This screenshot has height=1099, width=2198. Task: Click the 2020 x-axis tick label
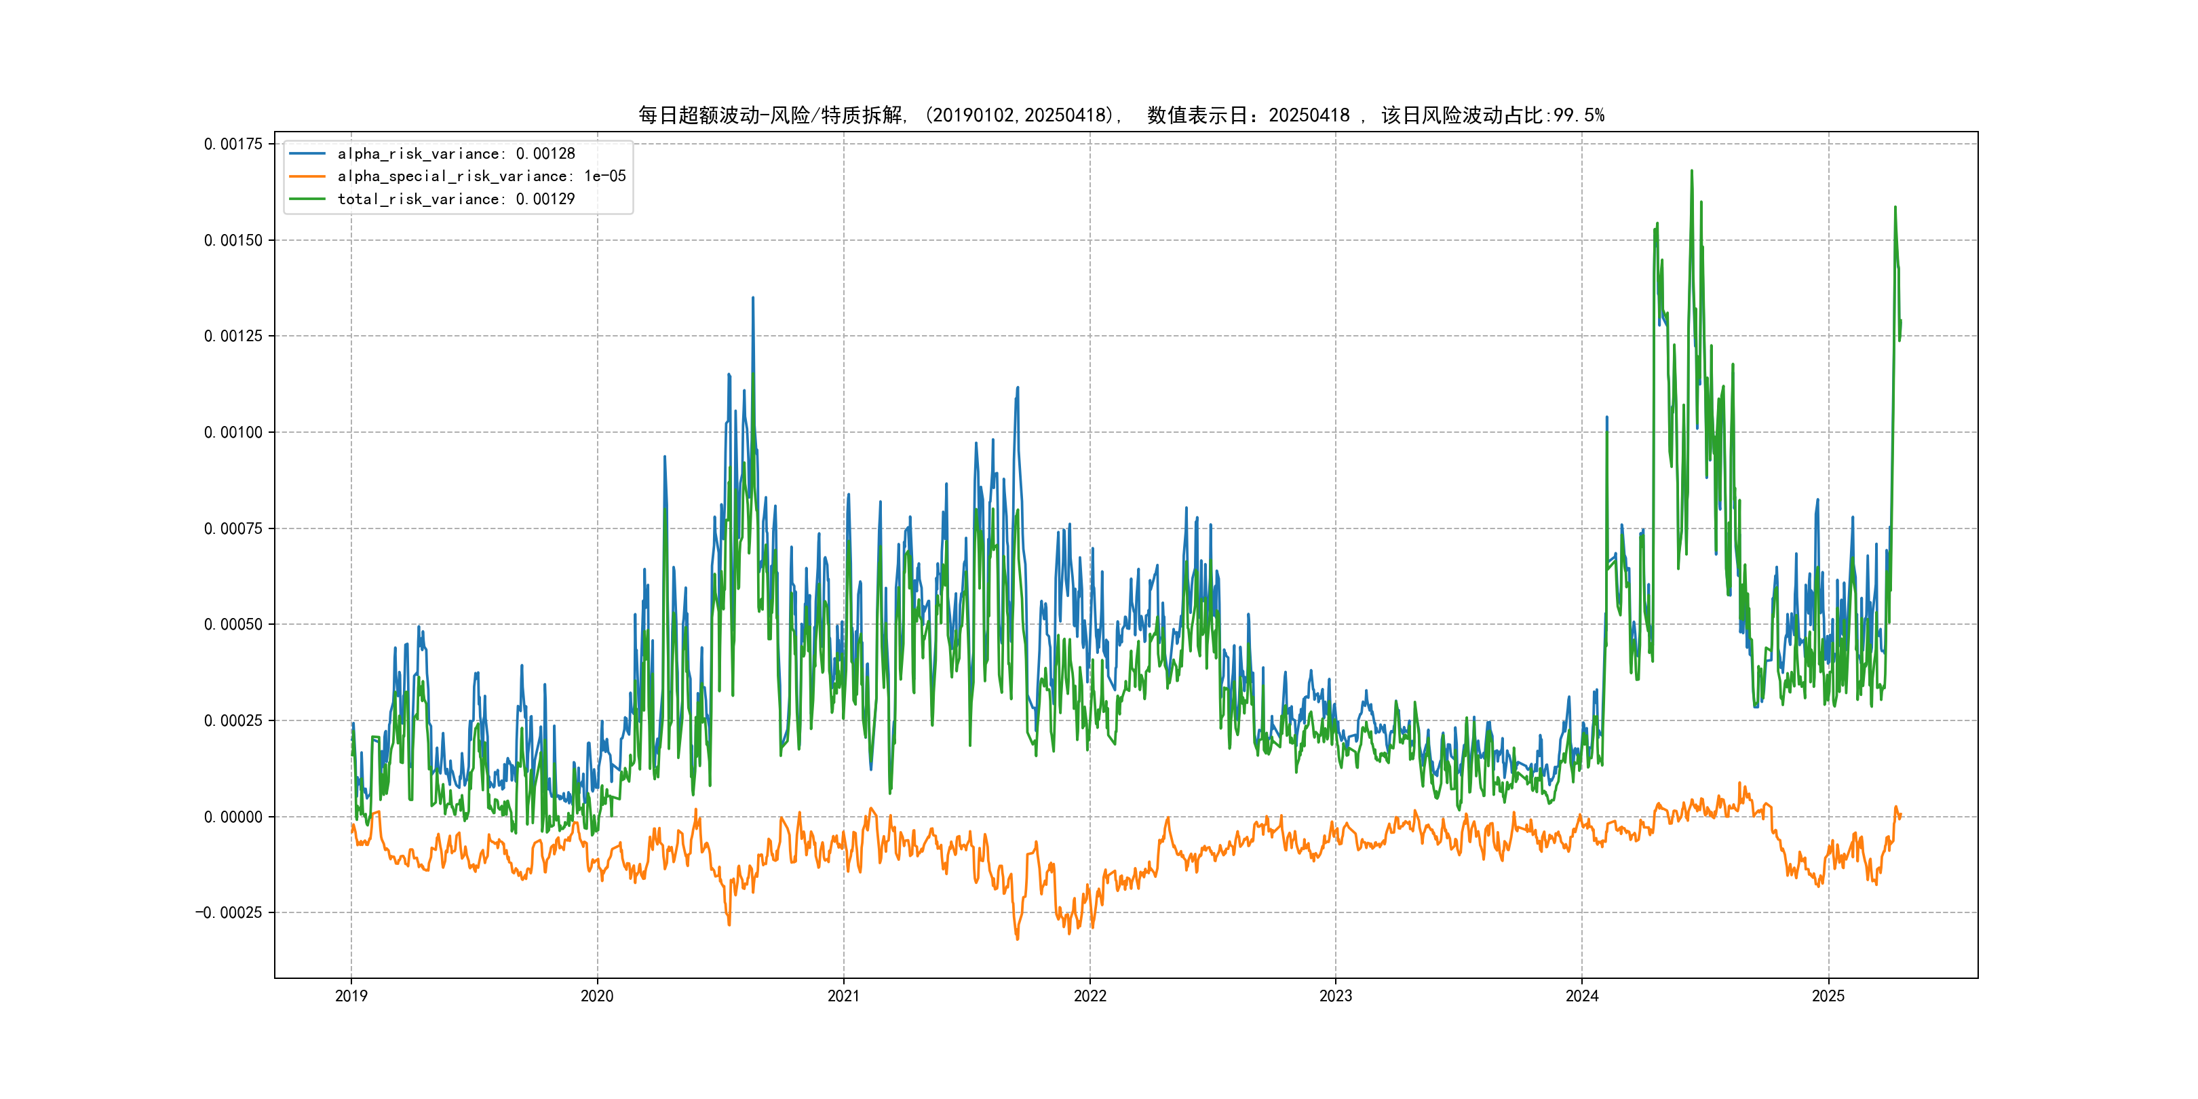click(x=596, y=996)
